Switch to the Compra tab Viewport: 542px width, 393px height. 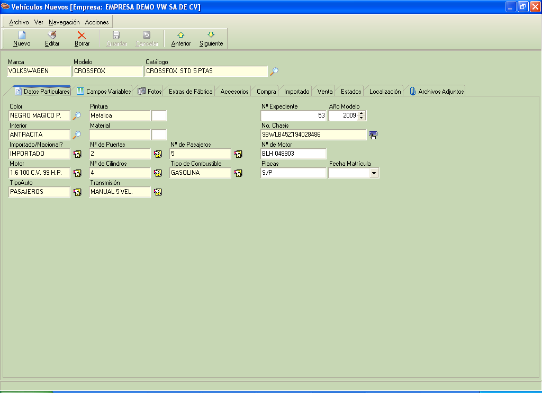266,91
